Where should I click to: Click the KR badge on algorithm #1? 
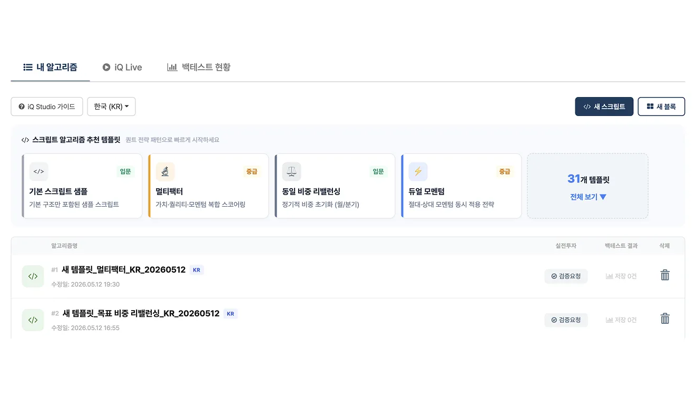197,270
